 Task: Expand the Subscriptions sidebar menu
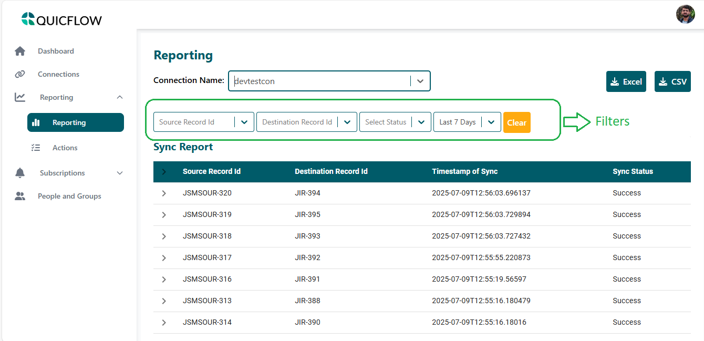pos(120,173)
